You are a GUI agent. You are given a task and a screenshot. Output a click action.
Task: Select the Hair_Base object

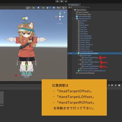point(84,34)
